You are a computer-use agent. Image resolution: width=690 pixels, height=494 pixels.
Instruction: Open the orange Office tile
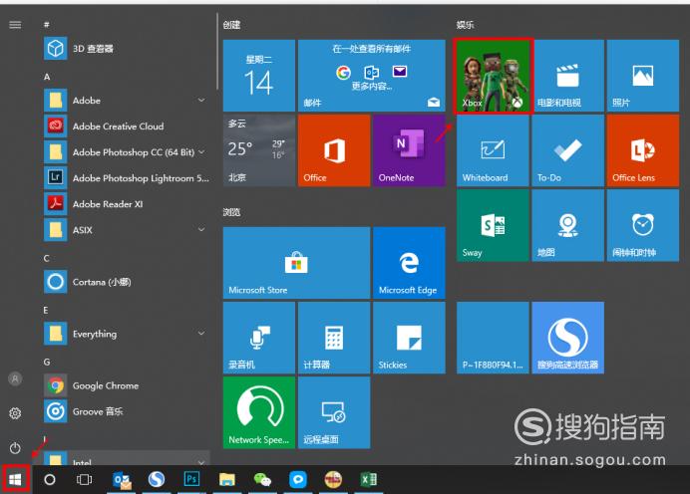pyautogui.click(x=334, y=150)
